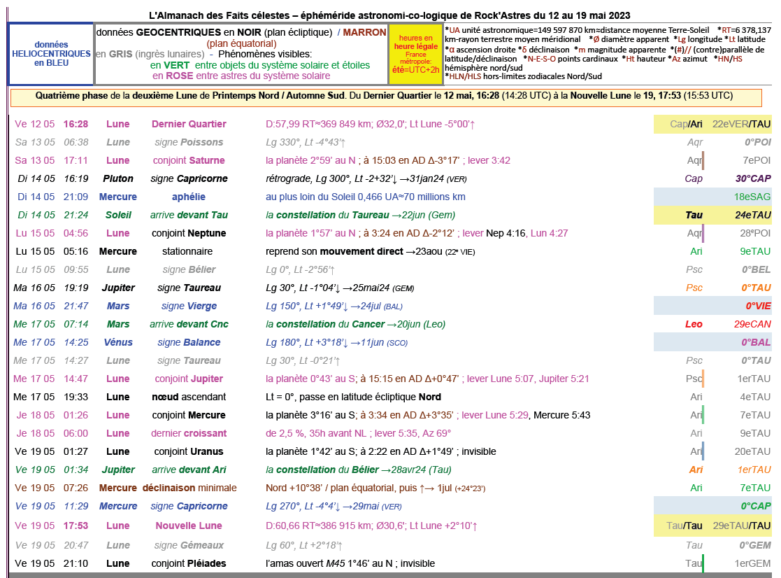Click the '30°CAP' cell in the Pluton row
The image size is (781, 578).
click(752, 179)
